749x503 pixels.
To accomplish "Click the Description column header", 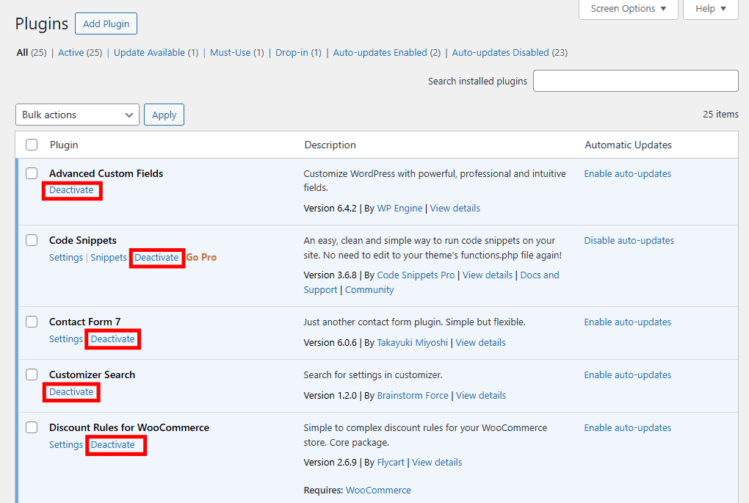I will click(330, 145).
